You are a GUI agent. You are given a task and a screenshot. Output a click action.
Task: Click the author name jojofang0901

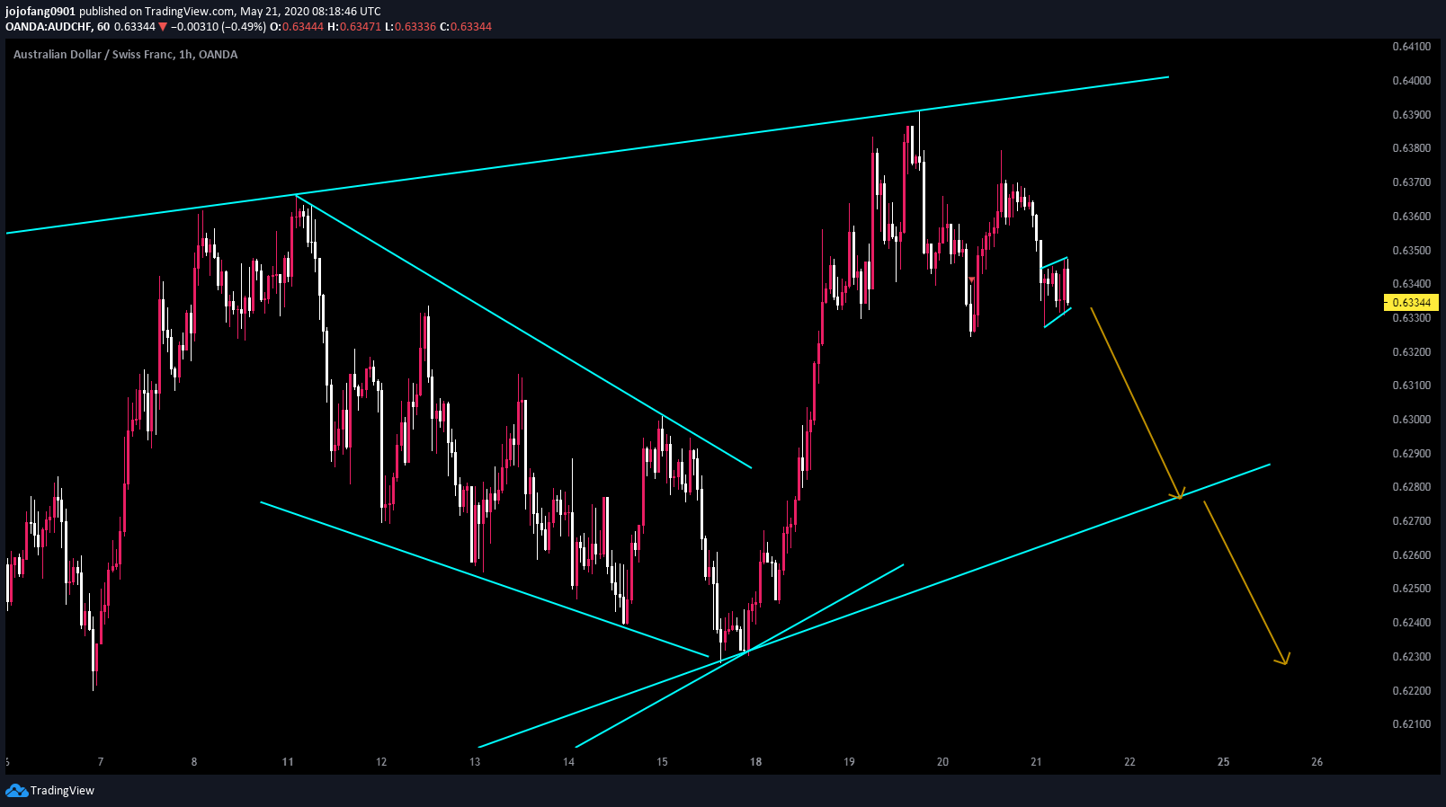coord(40,12)
